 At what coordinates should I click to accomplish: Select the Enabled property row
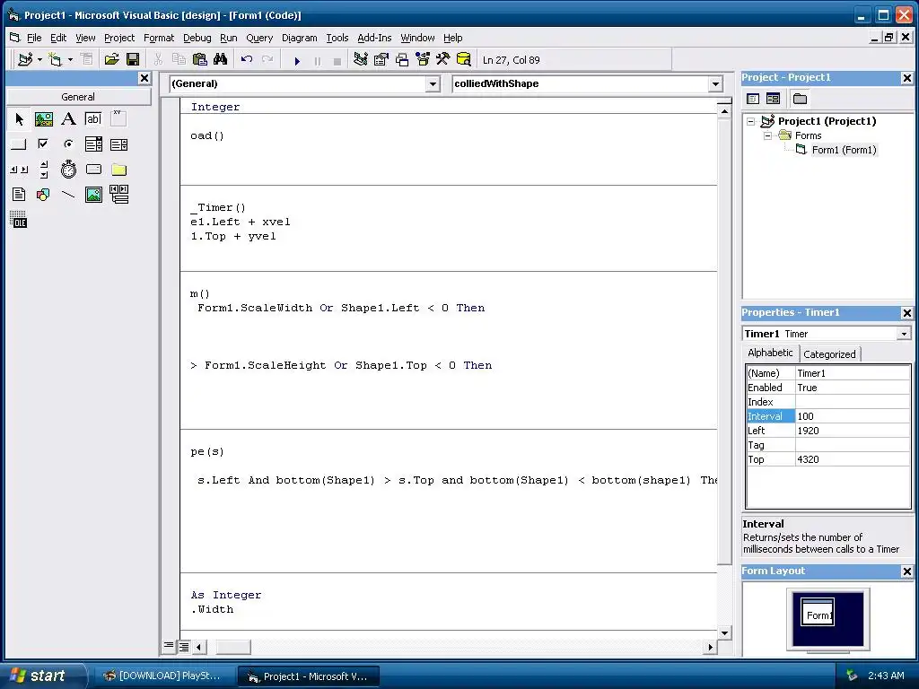pyautogui.click(x=827, y=388)
